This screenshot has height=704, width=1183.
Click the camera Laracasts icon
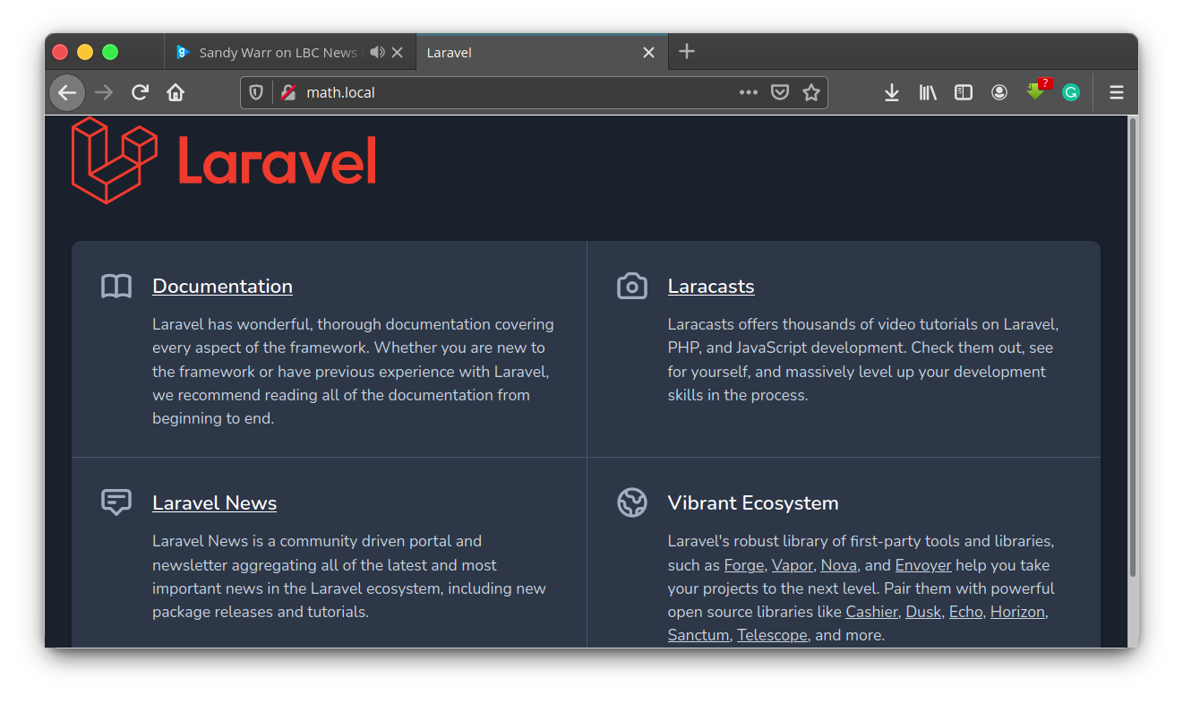(x=632, y=287)
